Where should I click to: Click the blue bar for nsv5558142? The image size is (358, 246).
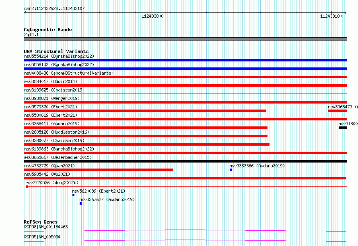pyautogui.click(x=185, y=69)
